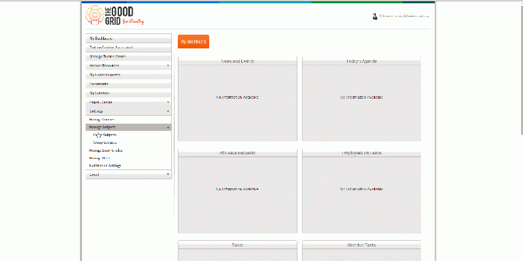Open My Calendar
523x261 pixels.
[128, 93]
